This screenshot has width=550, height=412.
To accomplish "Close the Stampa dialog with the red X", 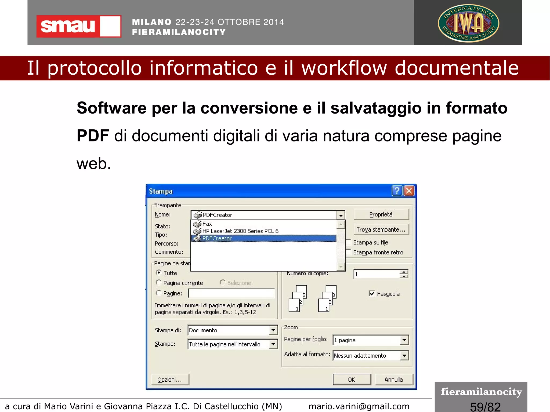I will [409, 191].
